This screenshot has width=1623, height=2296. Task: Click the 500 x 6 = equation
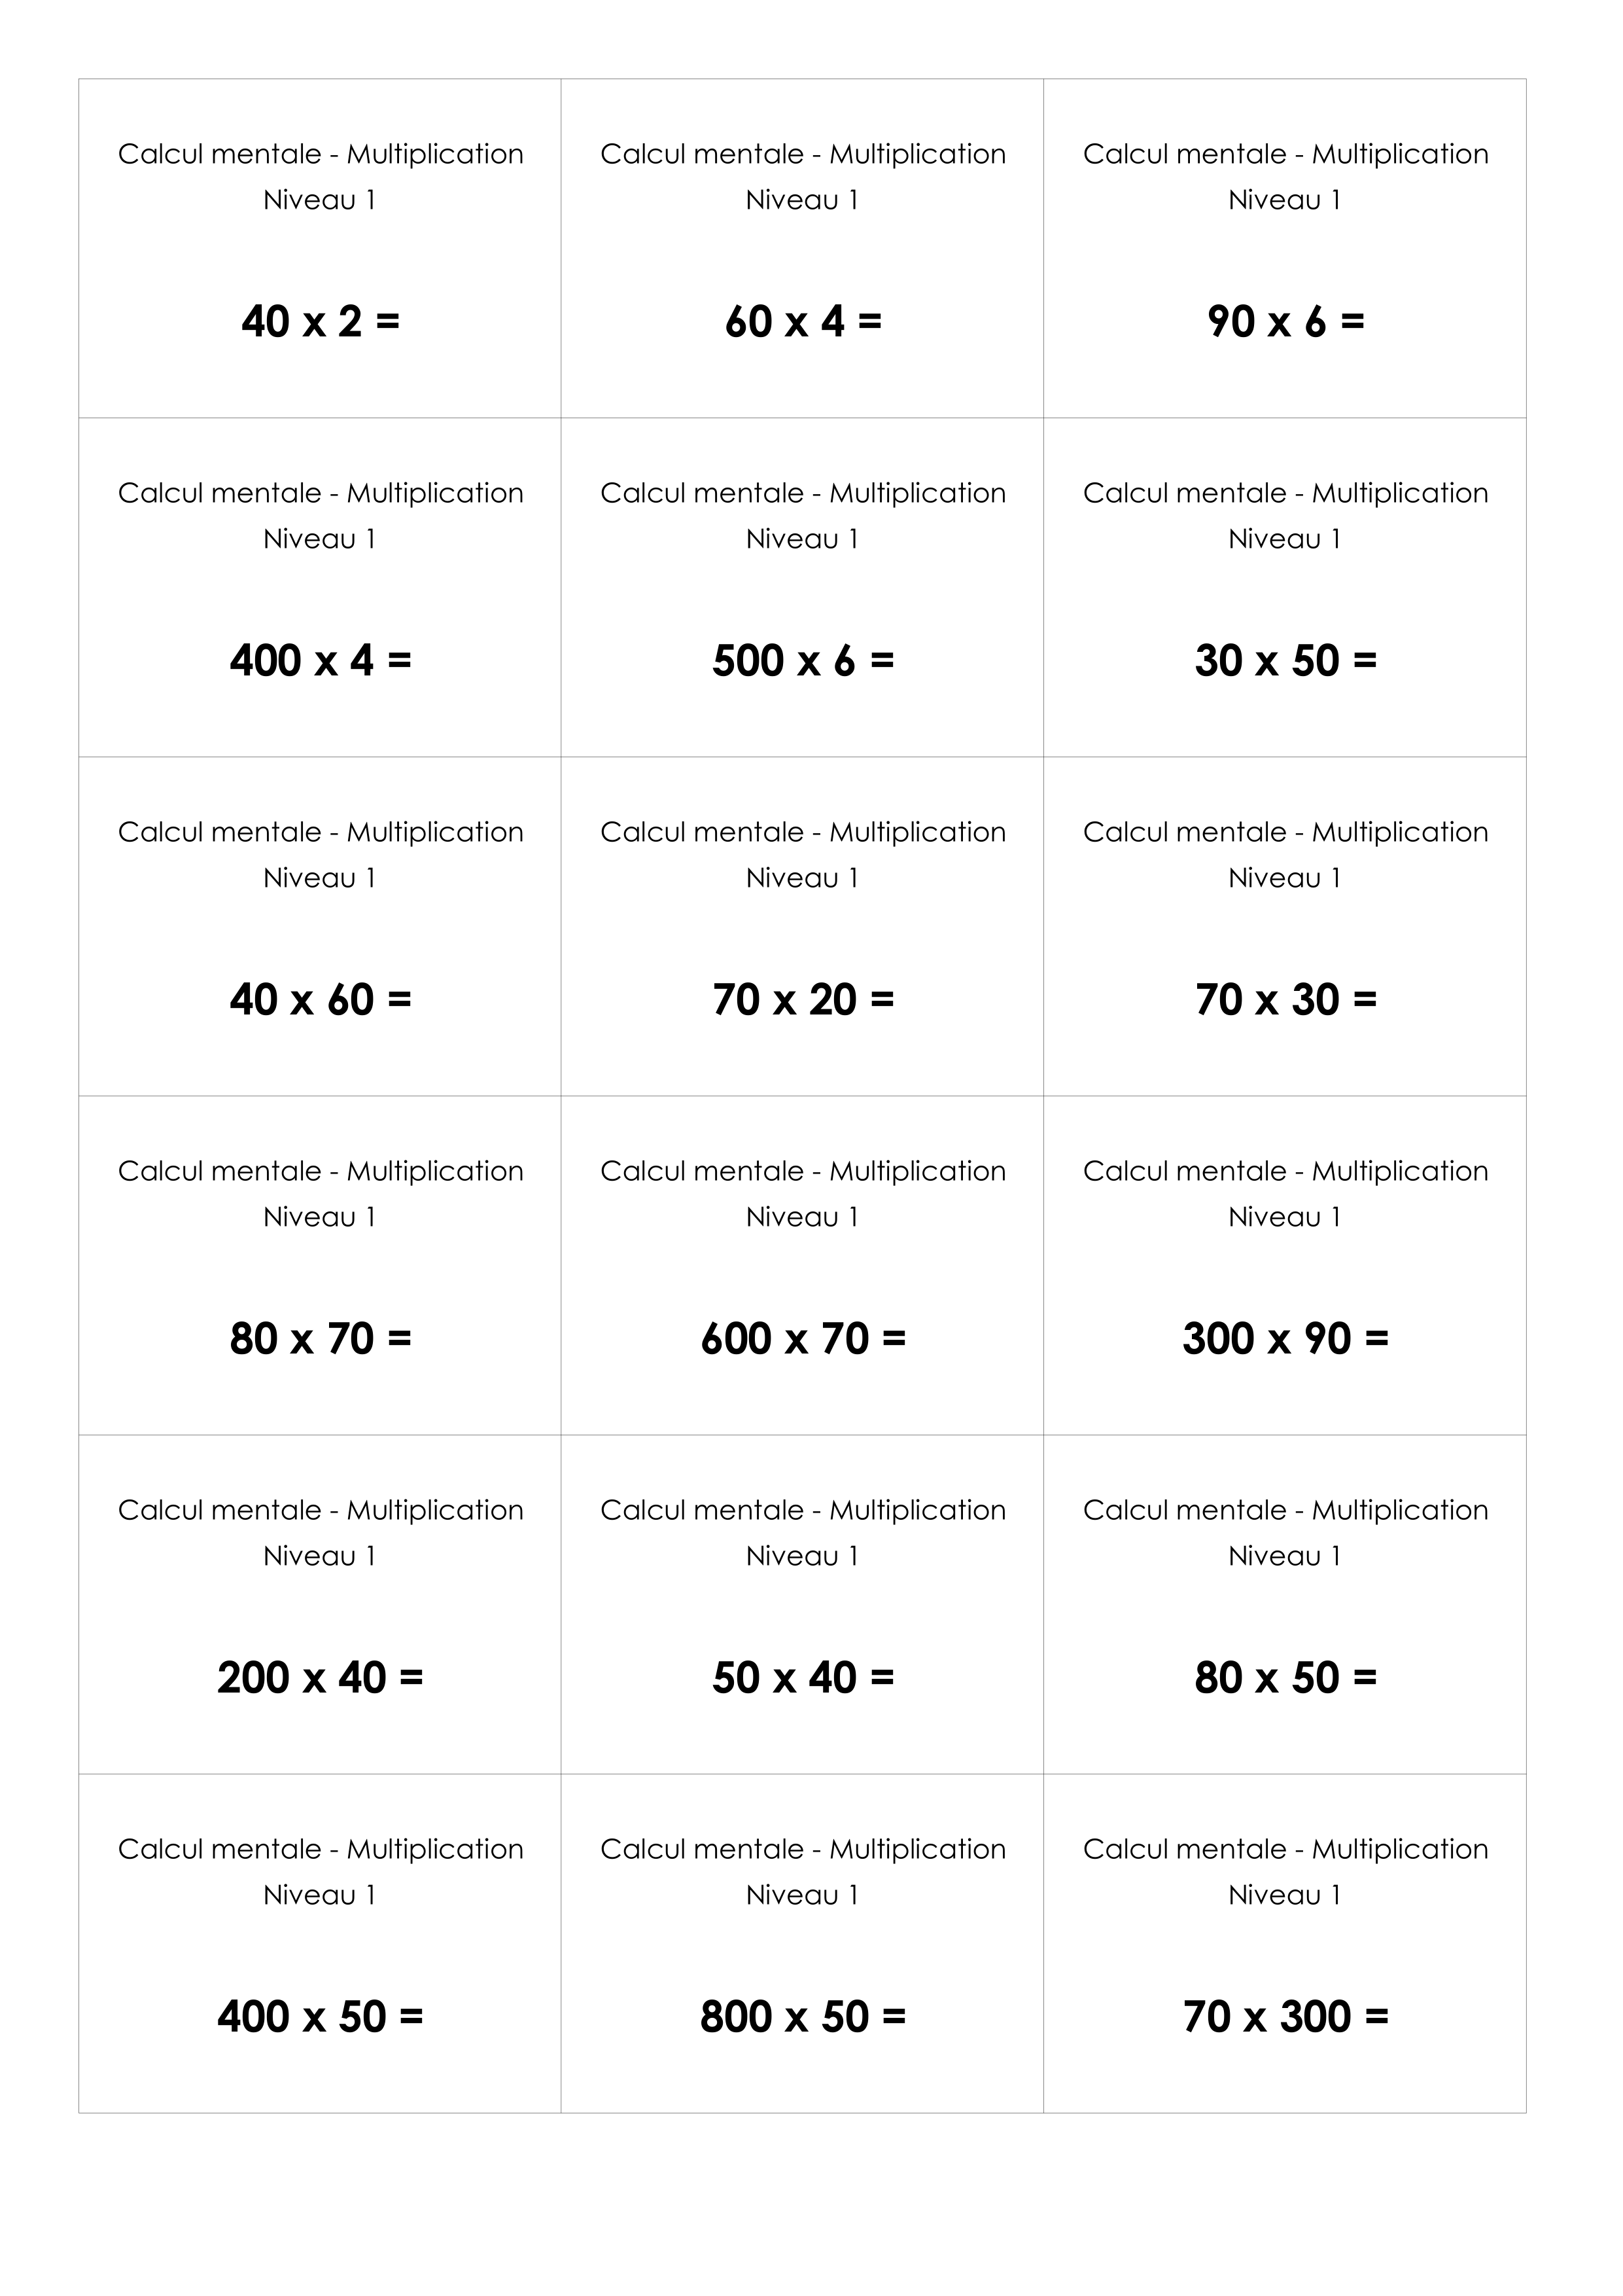pos(803,661)
